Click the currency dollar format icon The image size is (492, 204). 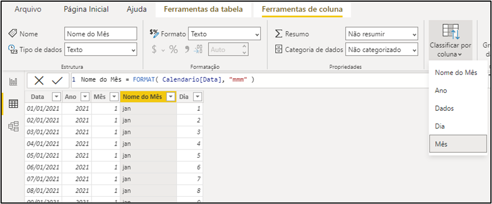pyautogui.click(x=154, y=50)
